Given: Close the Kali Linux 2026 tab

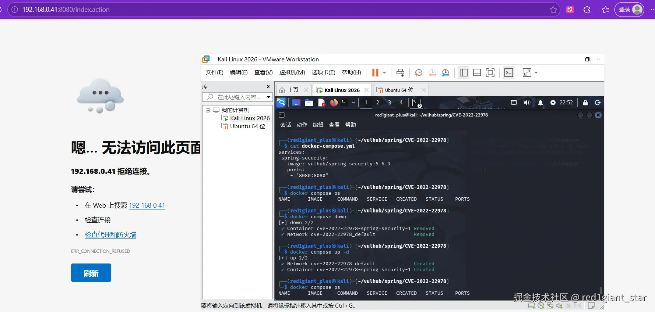Looking at the screenshot, I should tap(366, 90).
